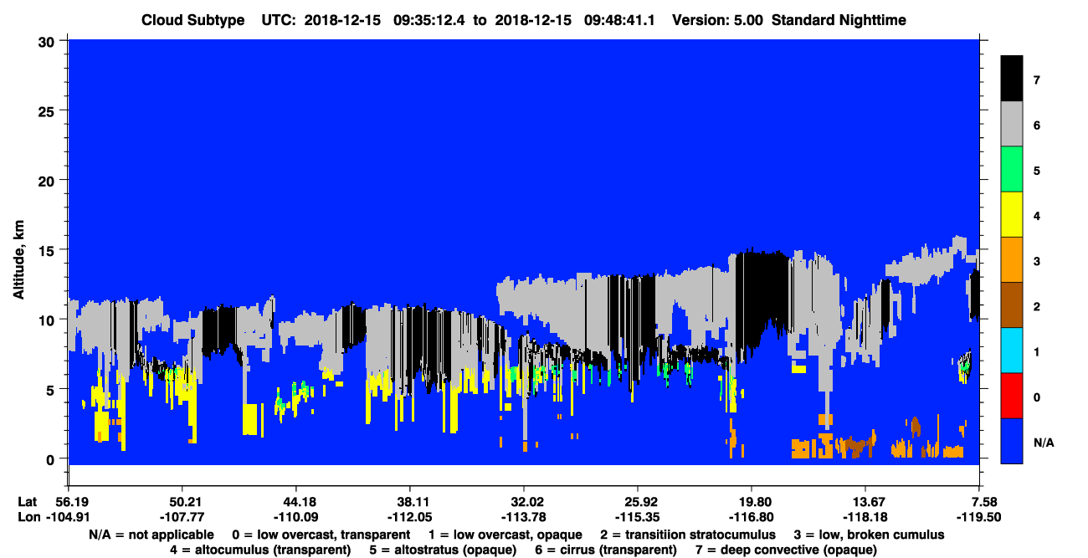Click the red legend swatch labeled 0
This screenshot has width=1088, height=558.
click(x=1012, y=396)
